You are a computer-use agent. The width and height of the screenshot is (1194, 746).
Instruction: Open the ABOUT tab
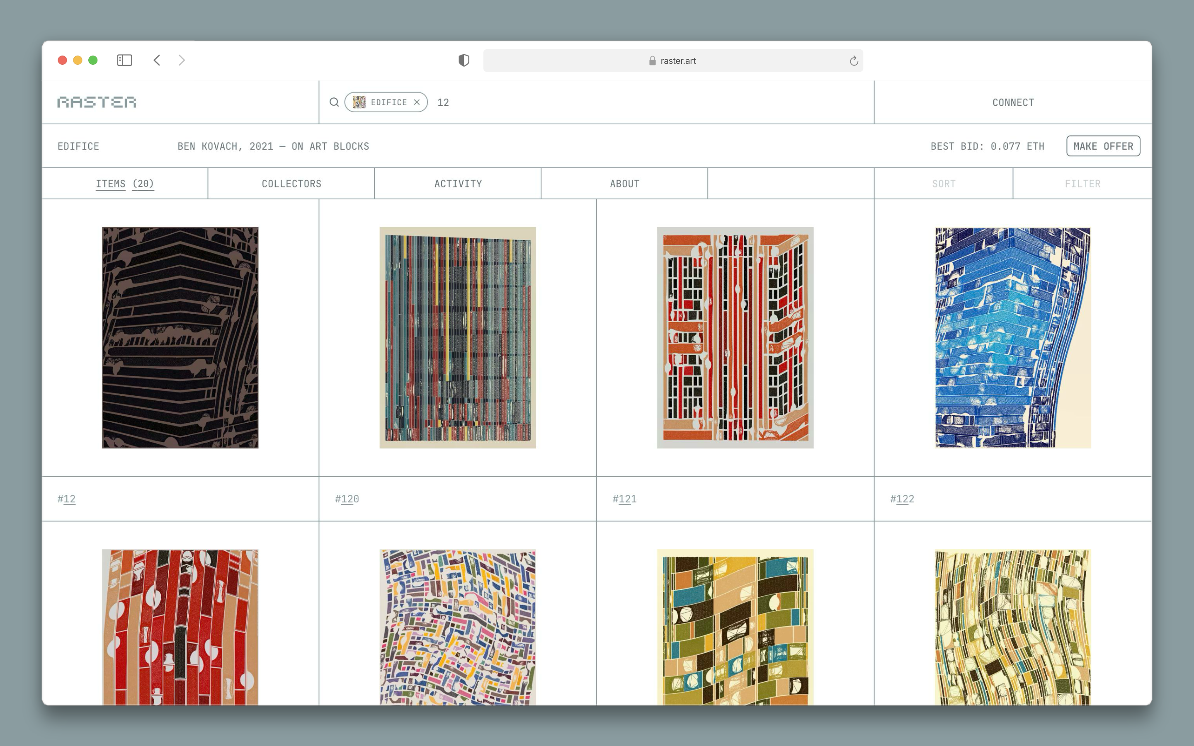click(625, 184)
